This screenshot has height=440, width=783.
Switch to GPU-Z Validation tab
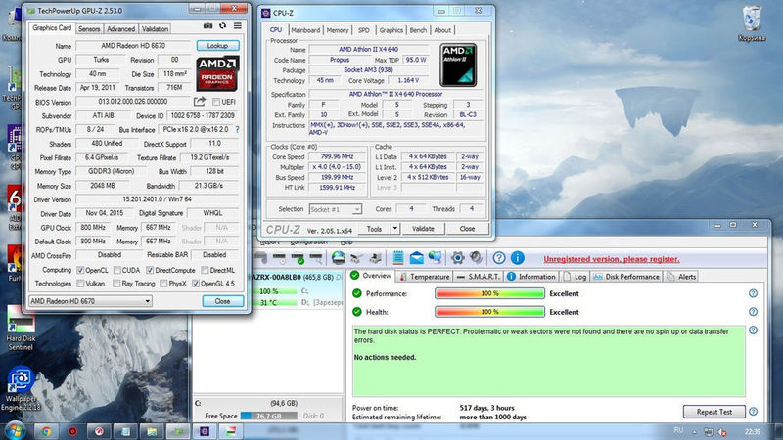pos(155,29)
